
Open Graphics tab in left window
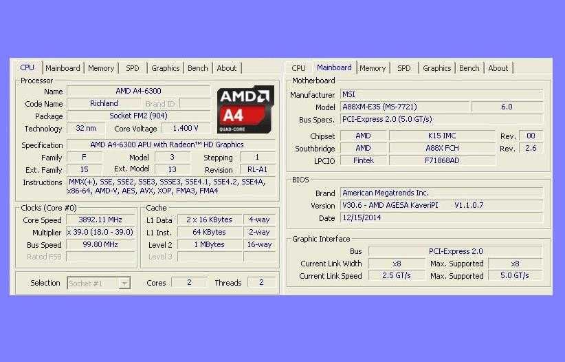(166, 68)
